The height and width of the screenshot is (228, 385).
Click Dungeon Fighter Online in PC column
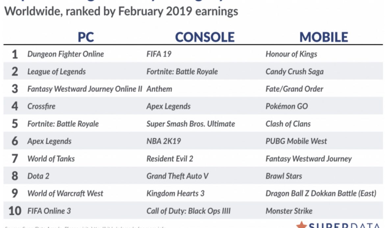[65, 54]
